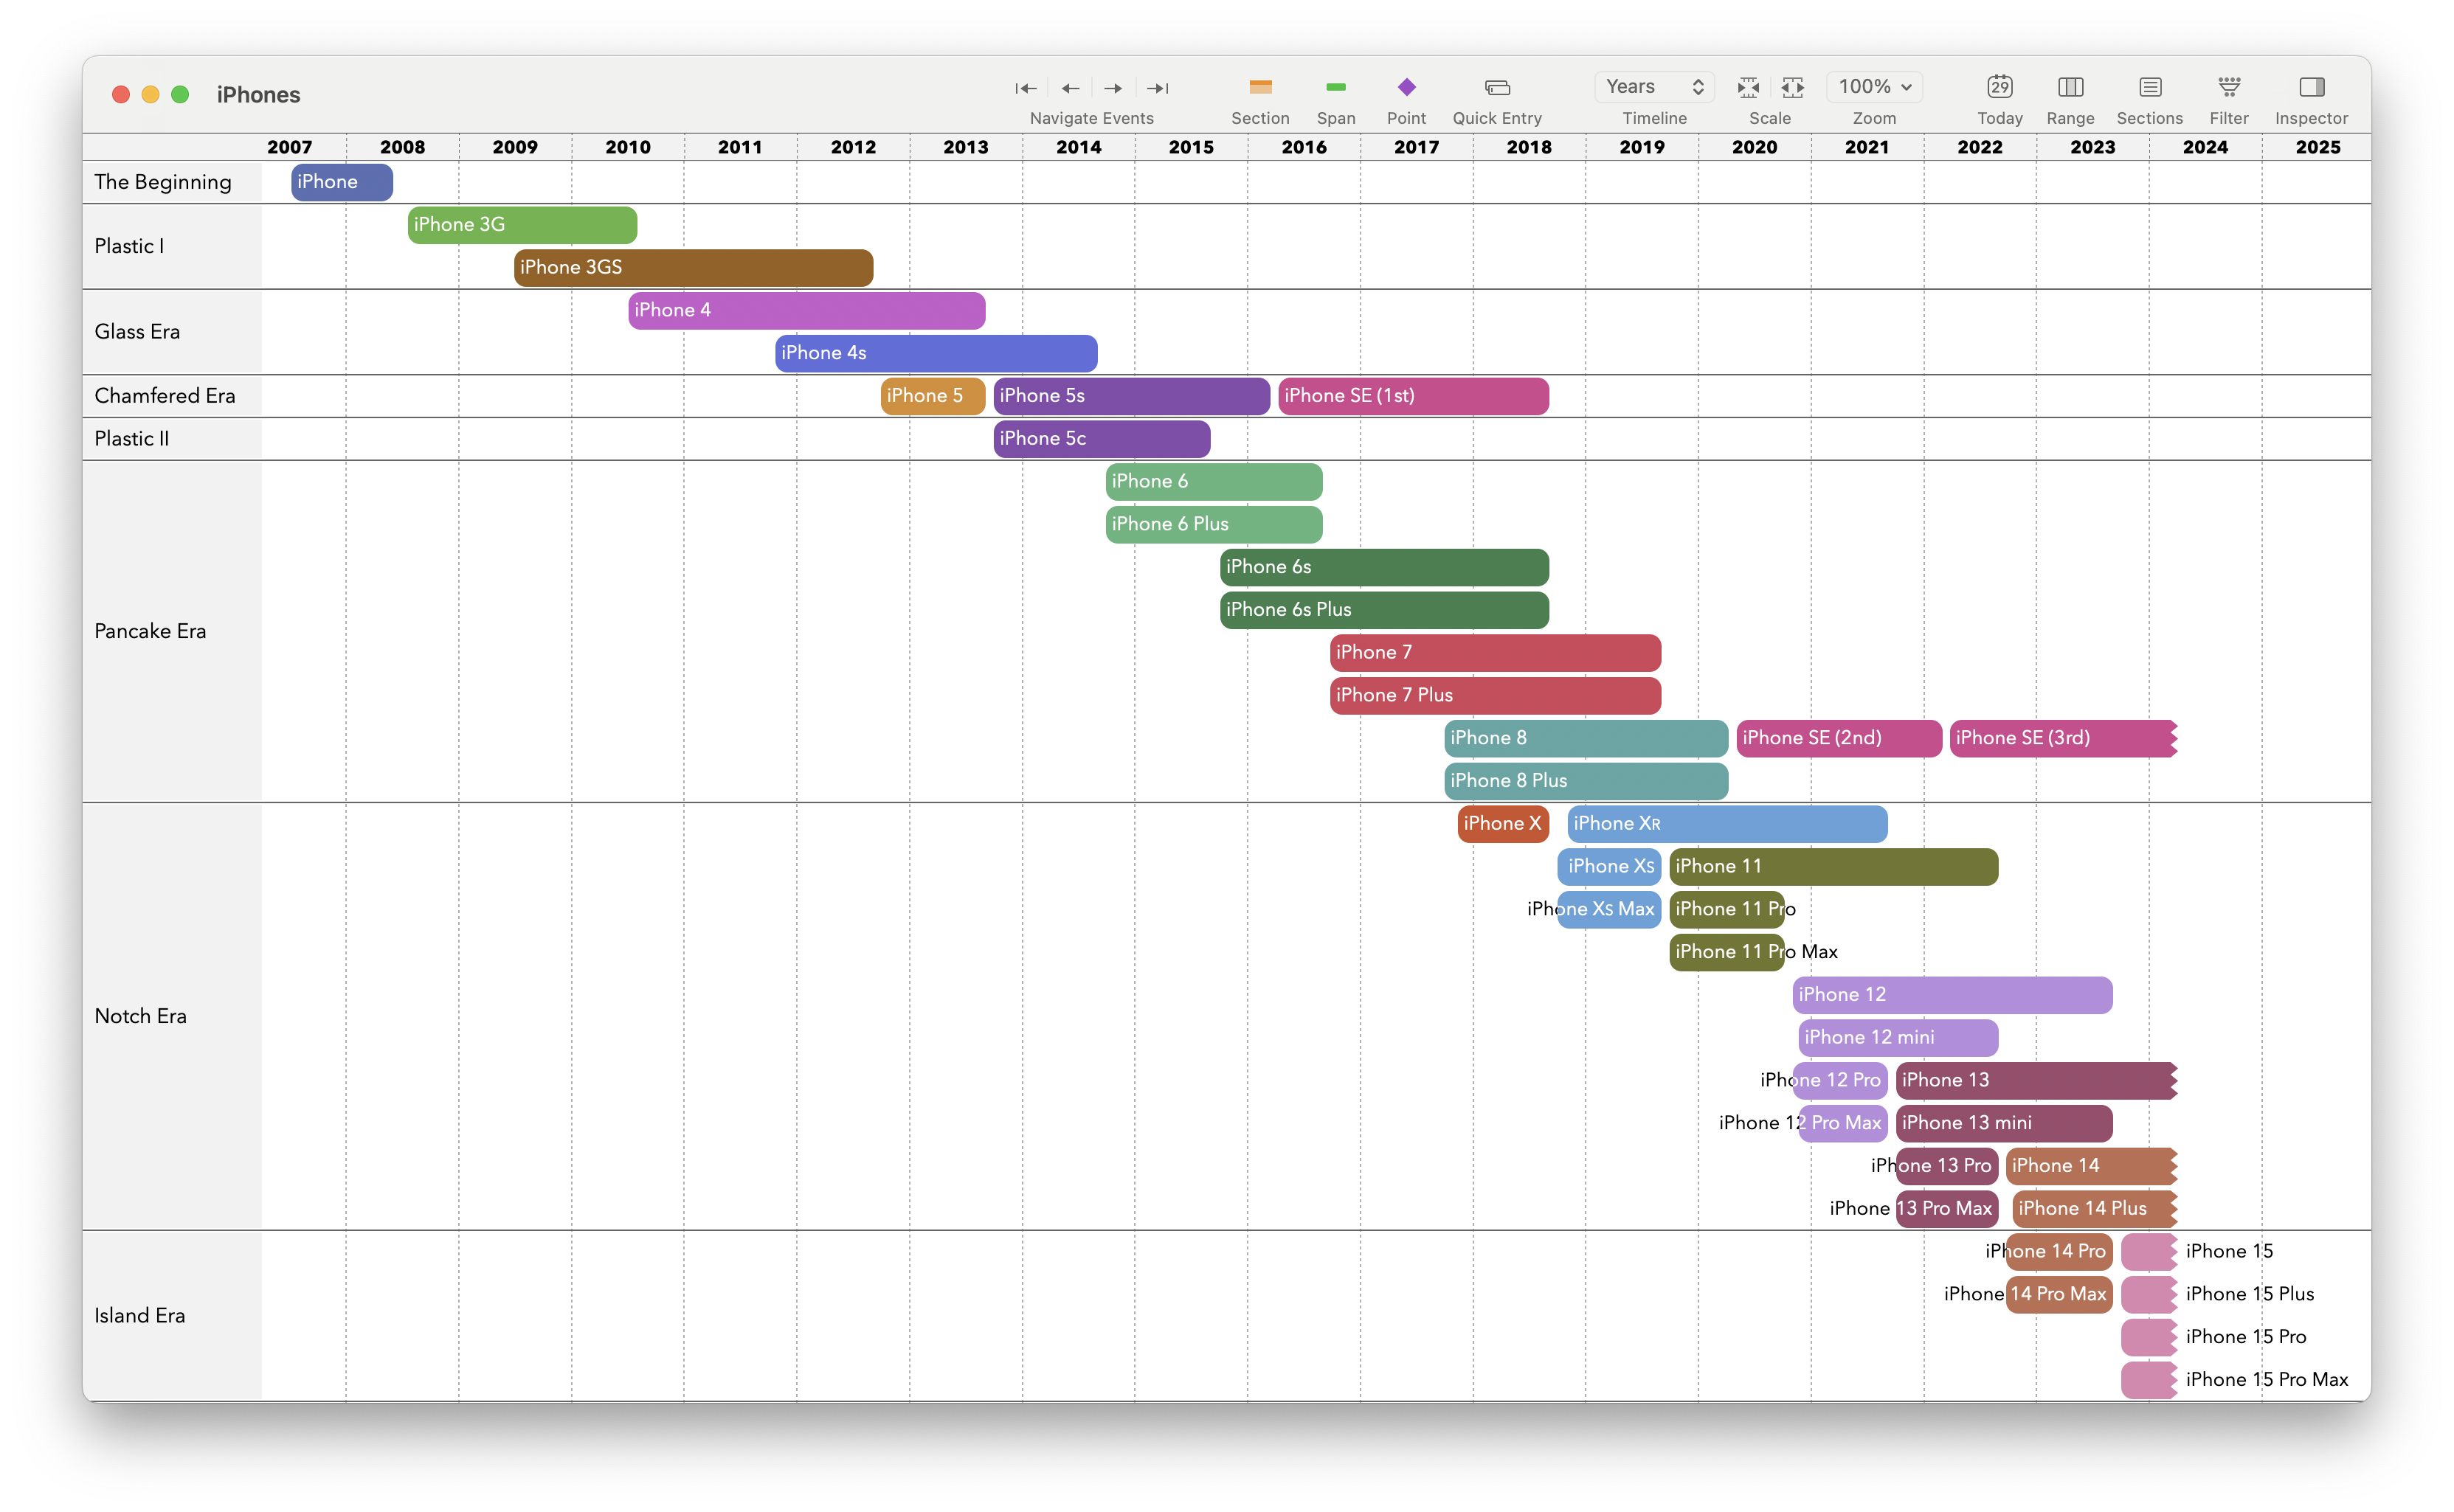Select the iPhone 5 span
The height and width of the screenshot is (1512, 2454).
pos(933,396)
